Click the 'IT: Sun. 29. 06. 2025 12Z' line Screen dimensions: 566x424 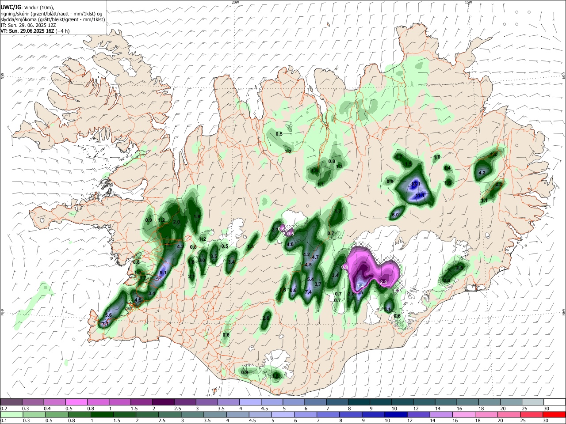tap(28, 25)
